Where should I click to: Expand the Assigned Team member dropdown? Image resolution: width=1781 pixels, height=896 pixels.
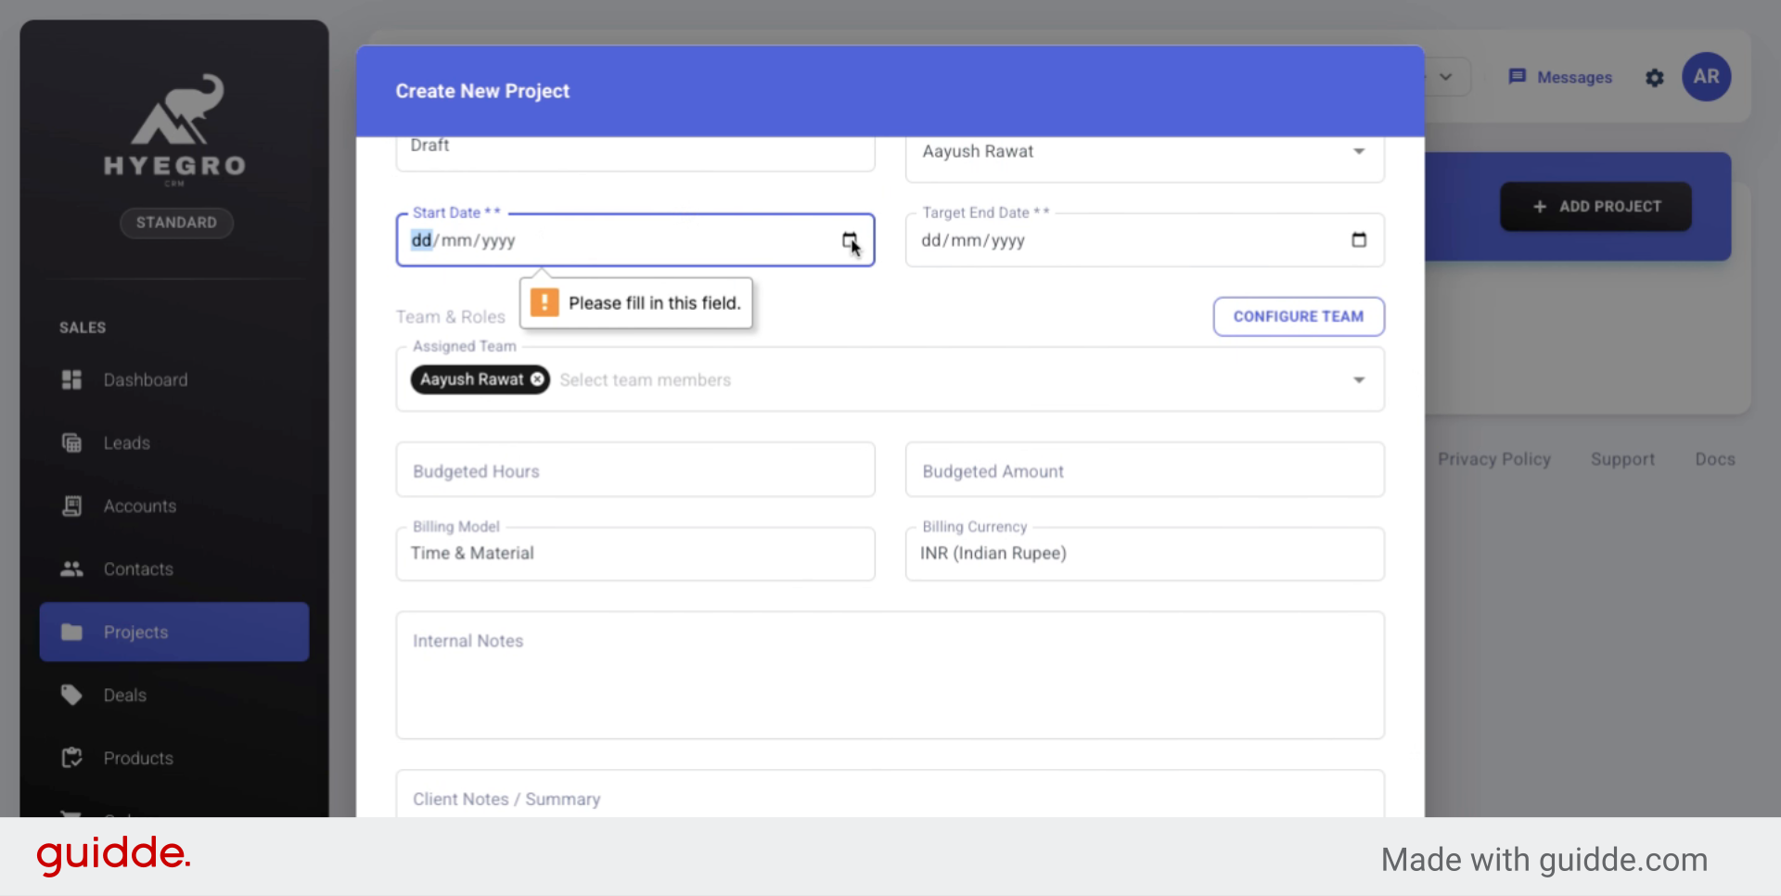pyautogui.click(x=1360, y=379)
